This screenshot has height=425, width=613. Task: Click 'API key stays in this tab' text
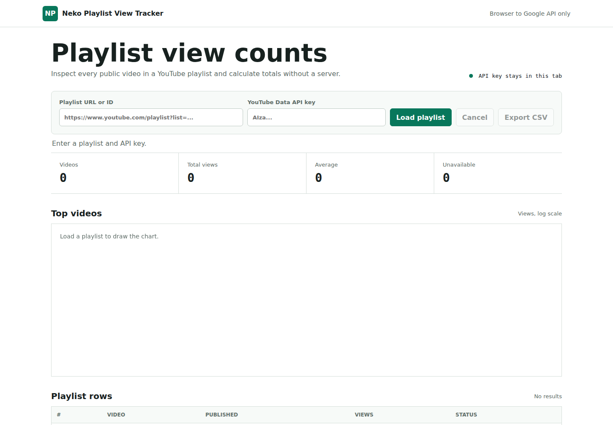click(x=520, y=76)
